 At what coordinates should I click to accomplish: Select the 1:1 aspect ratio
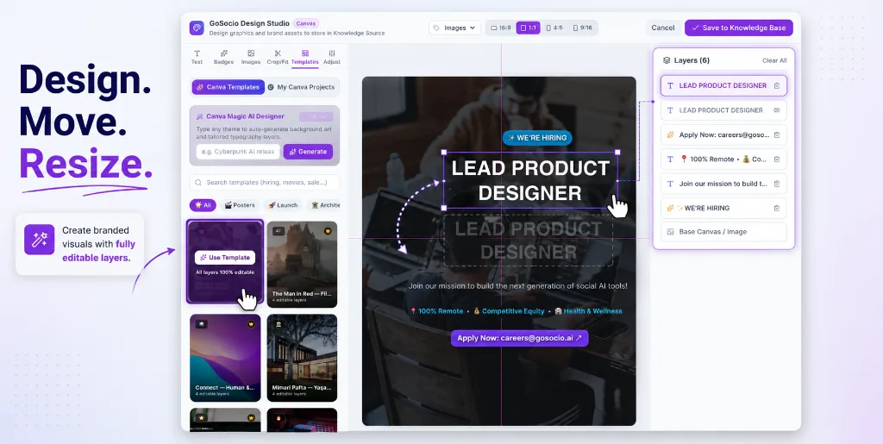coord(529,28)
